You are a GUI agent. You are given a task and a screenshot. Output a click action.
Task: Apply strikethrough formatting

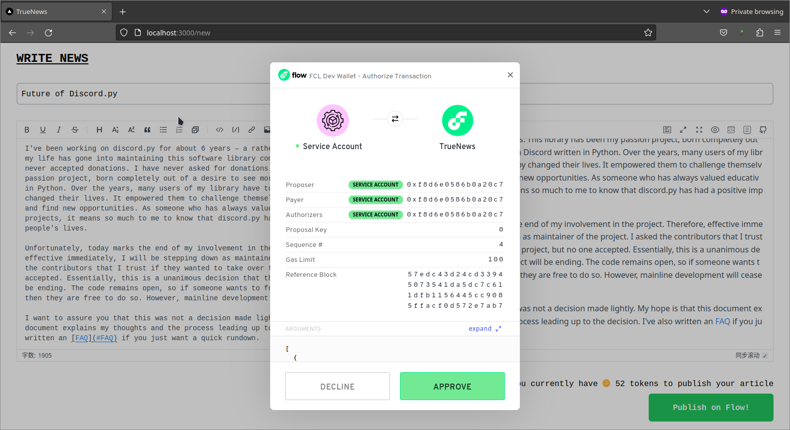75,130
